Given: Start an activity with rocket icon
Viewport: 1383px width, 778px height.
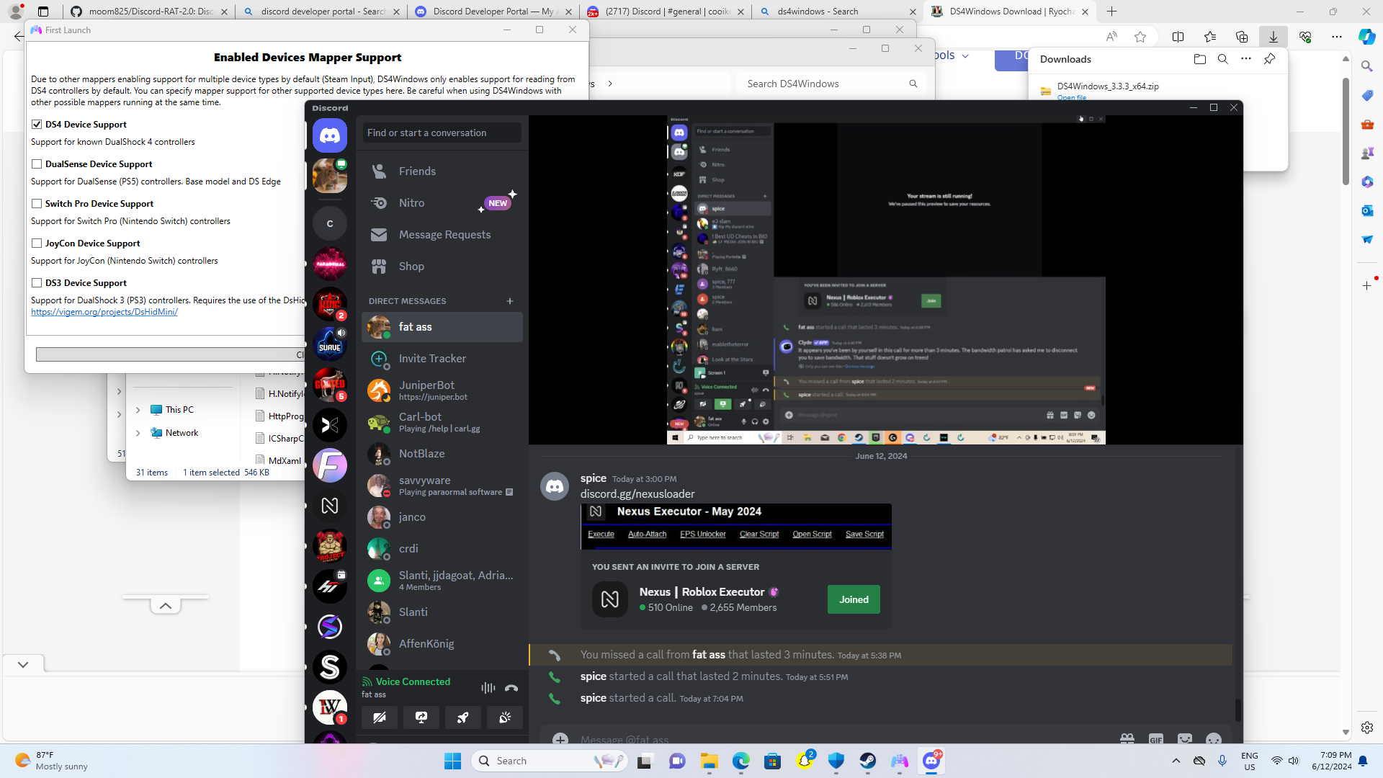Looking at the screenshot, I should point(463,717).
